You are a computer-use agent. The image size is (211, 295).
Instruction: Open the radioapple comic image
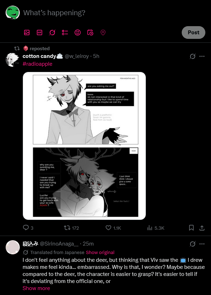click(84, 146)
